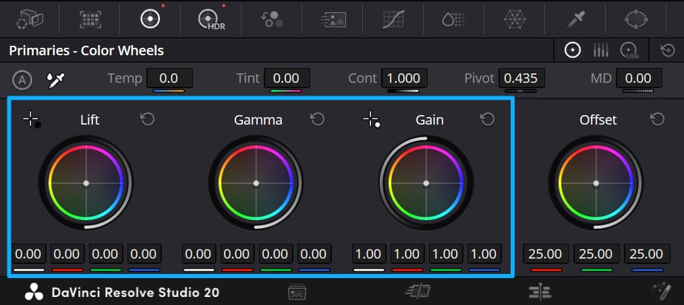Viewport: 684px width, 305px height.
Task: Click the Gain green value field
Action: click(x=446, y=254)
